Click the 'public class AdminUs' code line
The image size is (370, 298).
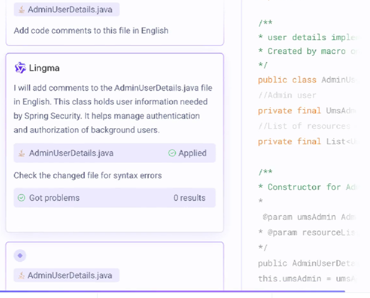(x=307, y=80)
